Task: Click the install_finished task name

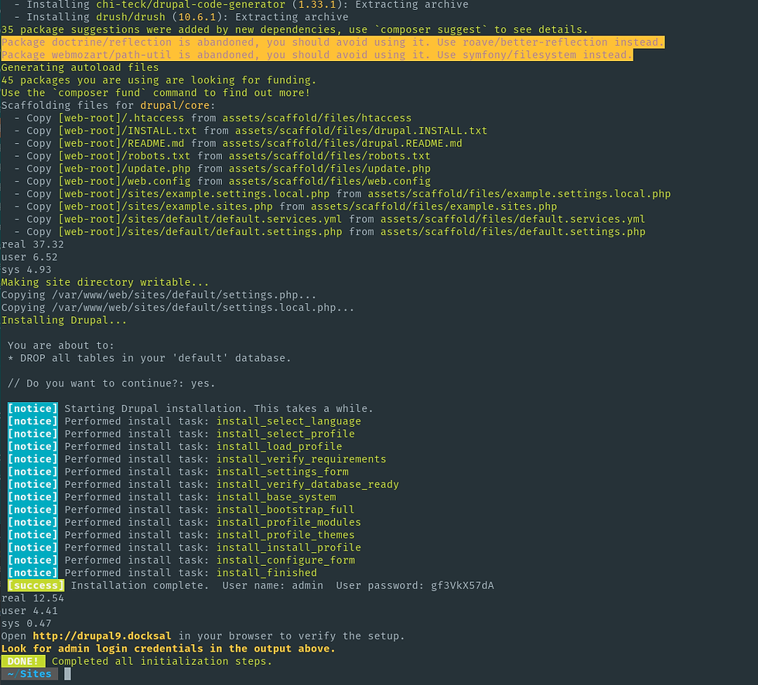Action: (x=267, y=573)
